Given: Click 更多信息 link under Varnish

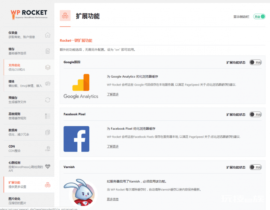Looking at the screenshot, I should tap(112, 199).
